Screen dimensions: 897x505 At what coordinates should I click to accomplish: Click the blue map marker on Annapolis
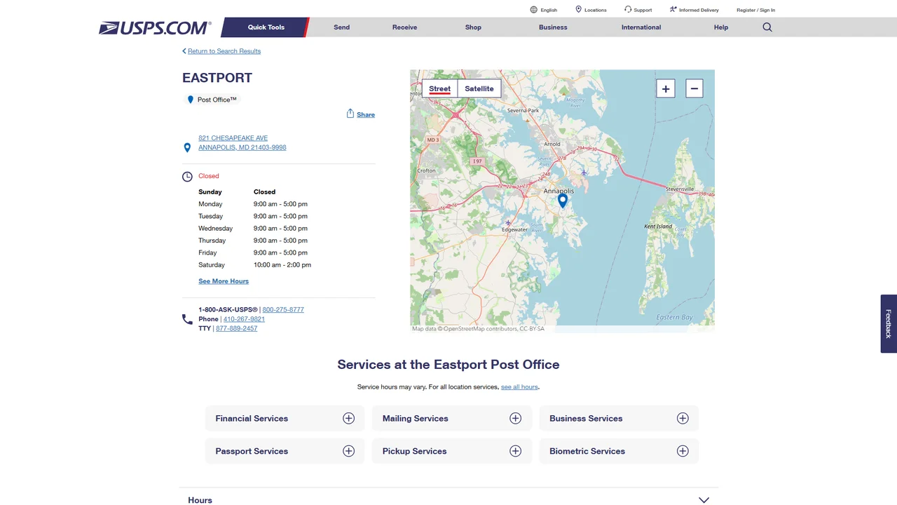562,201
